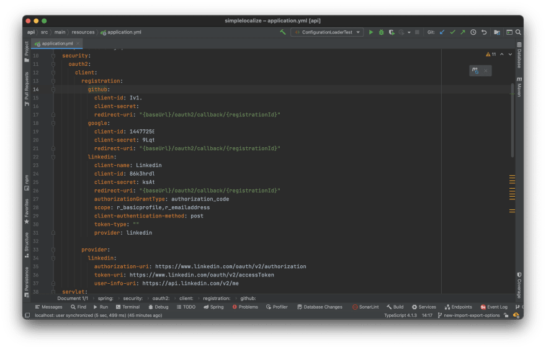
Task: Open the Database Changes tool tab
Action: (320, 307)
